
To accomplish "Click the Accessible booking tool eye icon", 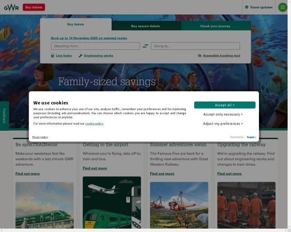I will pos(199,56).
